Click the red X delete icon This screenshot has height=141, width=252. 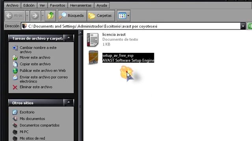[x=15, y=87]
